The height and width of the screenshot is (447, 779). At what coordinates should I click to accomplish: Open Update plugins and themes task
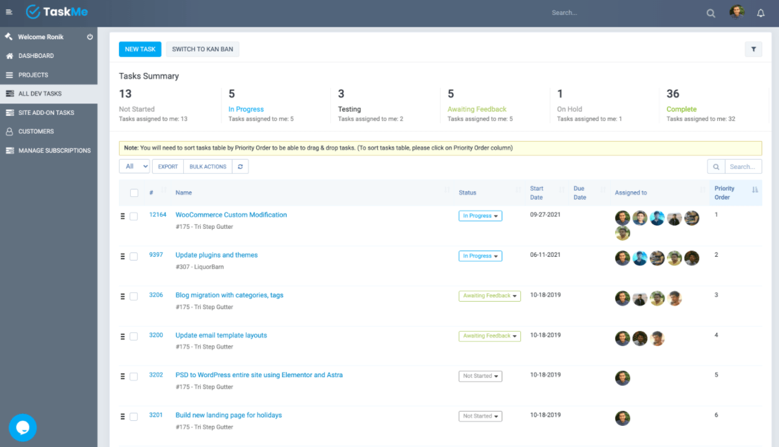(216, 255)
